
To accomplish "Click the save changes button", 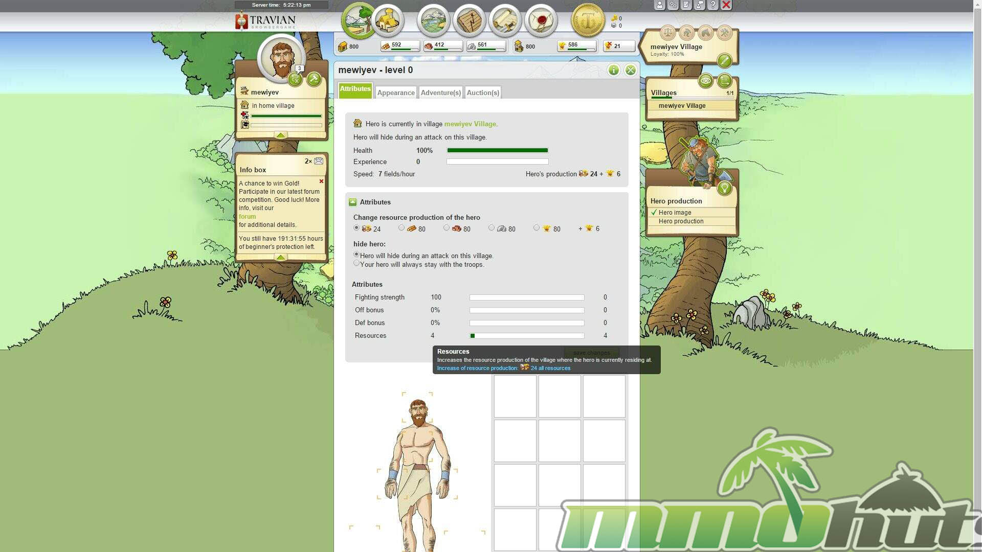I will point(591,353).
